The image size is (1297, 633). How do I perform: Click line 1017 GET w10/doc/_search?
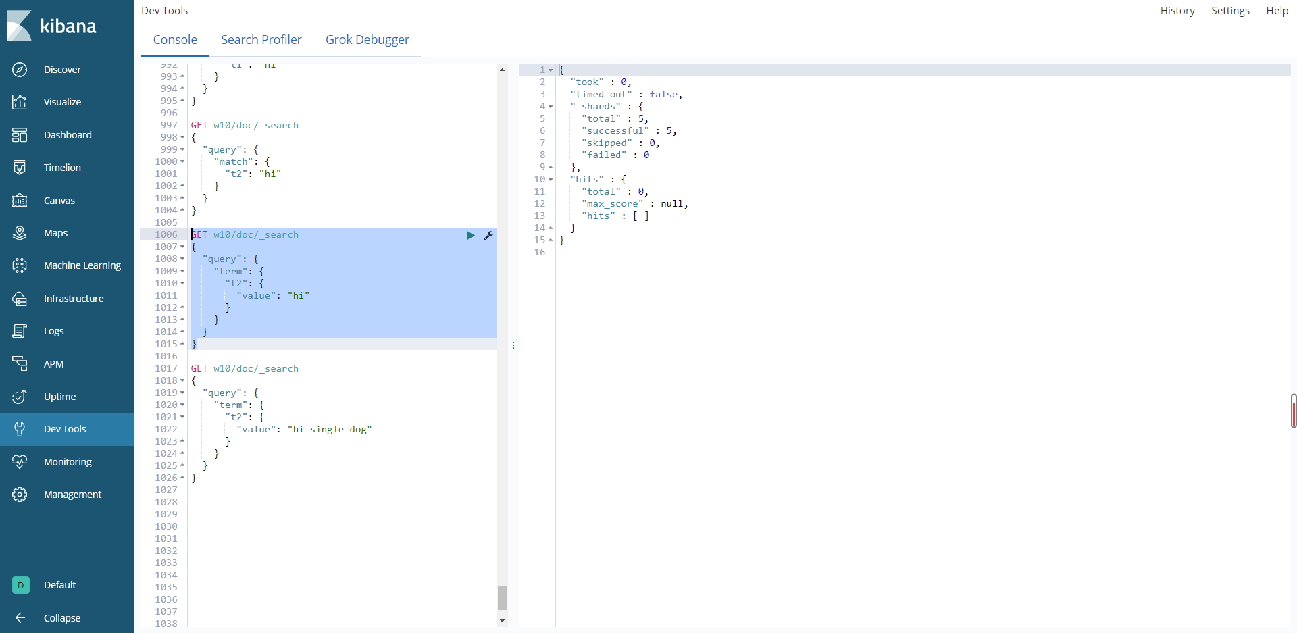(x=245, y=368)
